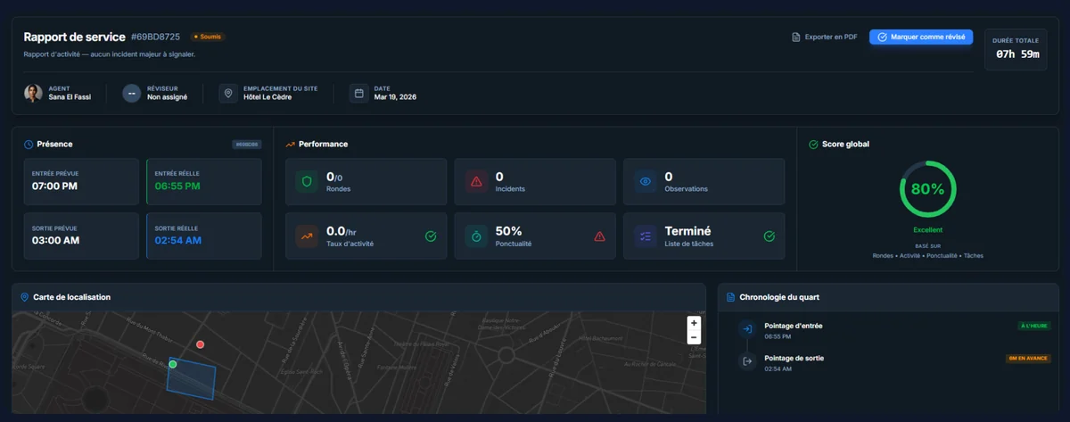The height and width of the screenshot is (422, 1070).
Task: Zoom out on the location map
Action: coord(694,337)
